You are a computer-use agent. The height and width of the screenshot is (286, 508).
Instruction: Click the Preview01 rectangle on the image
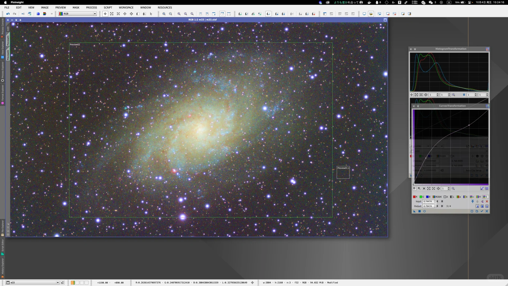click(x=343, y=172)
